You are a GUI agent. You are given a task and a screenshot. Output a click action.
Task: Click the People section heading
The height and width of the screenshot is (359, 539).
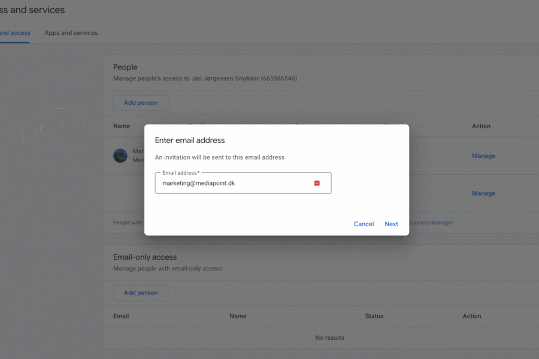click(125, 67)
